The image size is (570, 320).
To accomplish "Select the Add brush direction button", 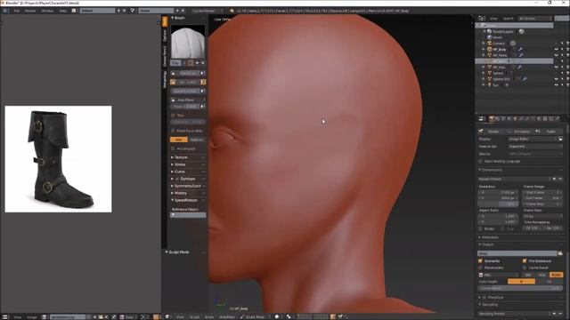I will [x=178, y=140].
